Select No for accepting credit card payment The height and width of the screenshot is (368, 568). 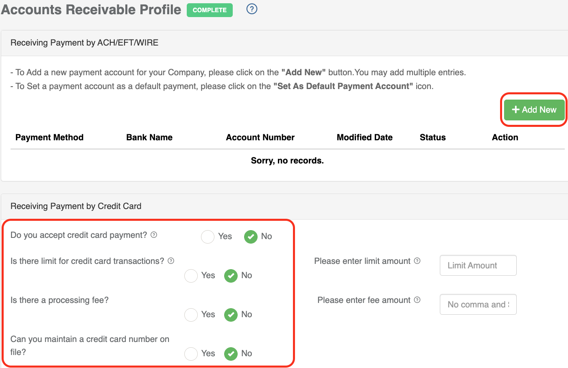[x=251, y=237]
